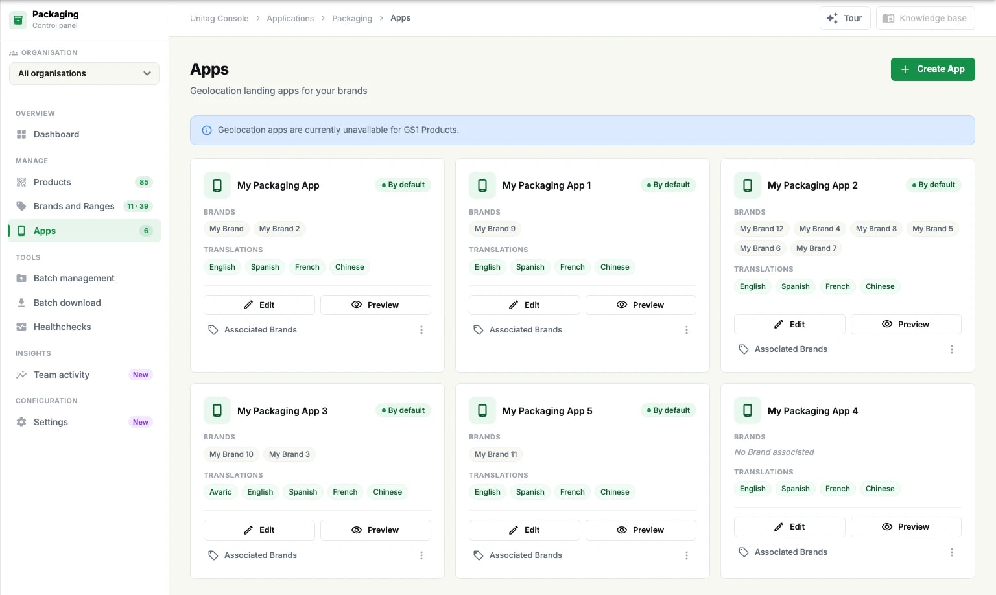The height and width of the screenshot is (595, 996).
Task: Open Dashboard from the sidebar
Action: (x=84, y=134)
